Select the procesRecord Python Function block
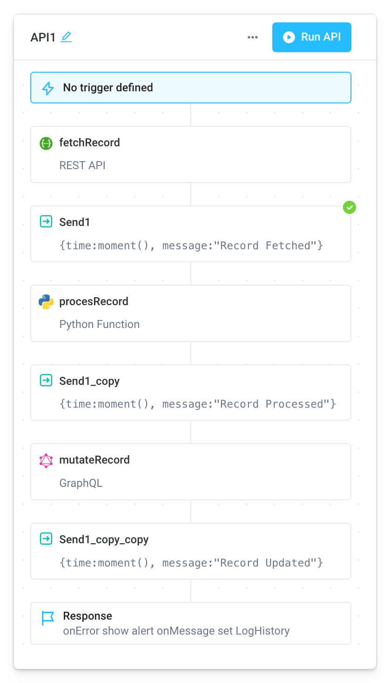This screenshot has width=390, height=683. click(x=191, y=313)
